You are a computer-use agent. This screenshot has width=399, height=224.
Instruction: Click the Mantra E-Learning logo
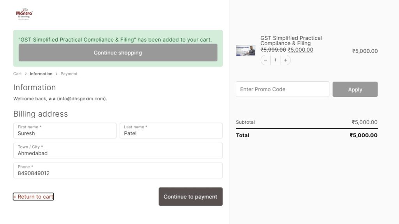pos(24,14)
